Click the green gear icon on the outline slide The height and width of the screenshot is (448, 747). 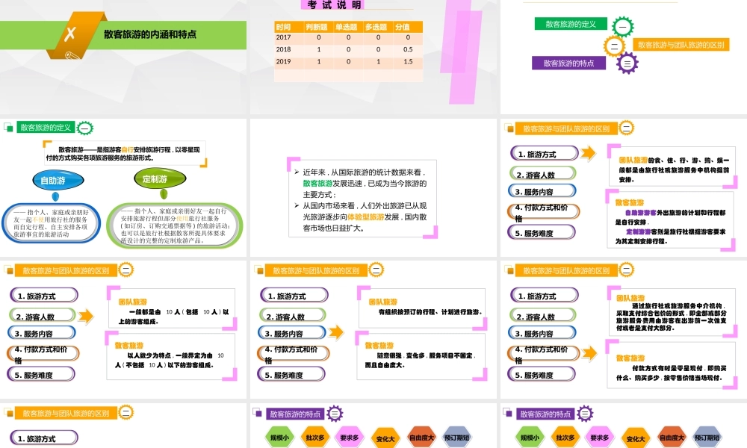[x=623, y=27]
